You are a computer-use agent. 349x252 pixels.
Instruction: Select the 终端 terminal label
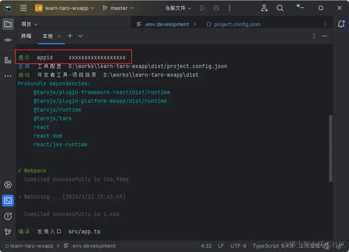coord(26,36)
